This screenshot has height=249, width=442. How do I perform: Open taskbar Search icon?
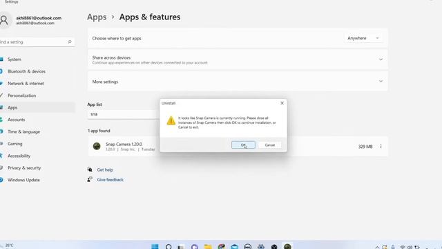pos(169,246)
